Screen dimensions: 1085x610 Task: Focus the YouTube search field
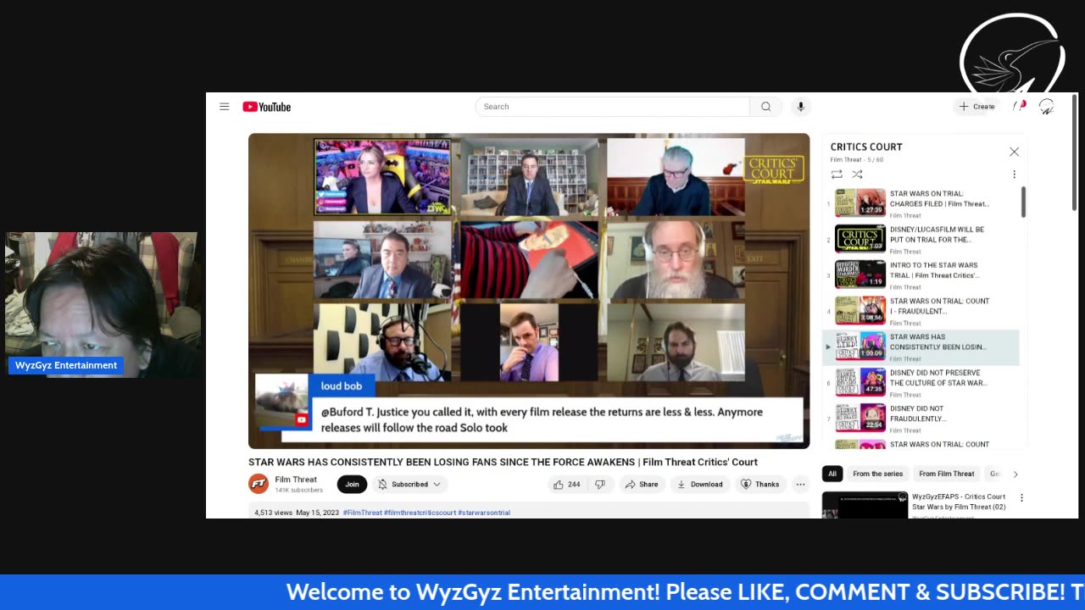point(612,107)
